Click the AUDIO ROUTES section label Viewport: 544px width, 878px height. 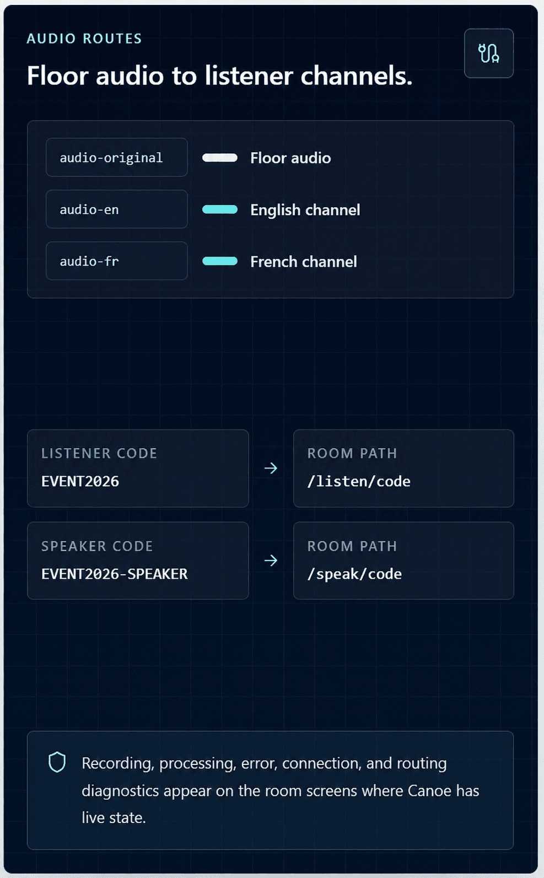pyautogui.click(x=84, y=39)
